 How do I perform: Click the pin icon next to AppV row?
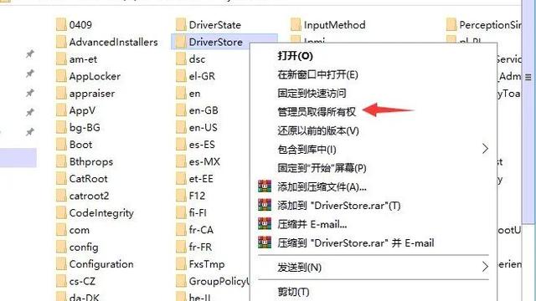pyautogui.click(x=30, y=112)
